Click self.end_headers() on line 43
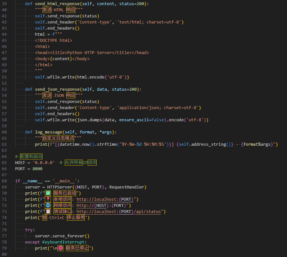This screenshot has width=287, height=257. (x=57, y=28)
